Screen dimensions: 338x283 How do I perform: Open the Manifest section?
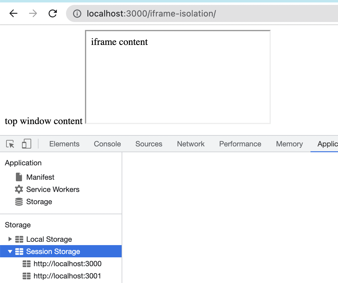[40, 177]
